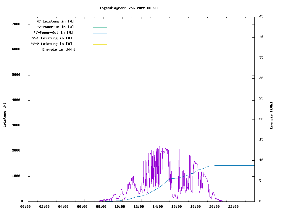
Task: Click the 7000 value on the left axis
Action: pyautogui.click(x=16, y=24)
